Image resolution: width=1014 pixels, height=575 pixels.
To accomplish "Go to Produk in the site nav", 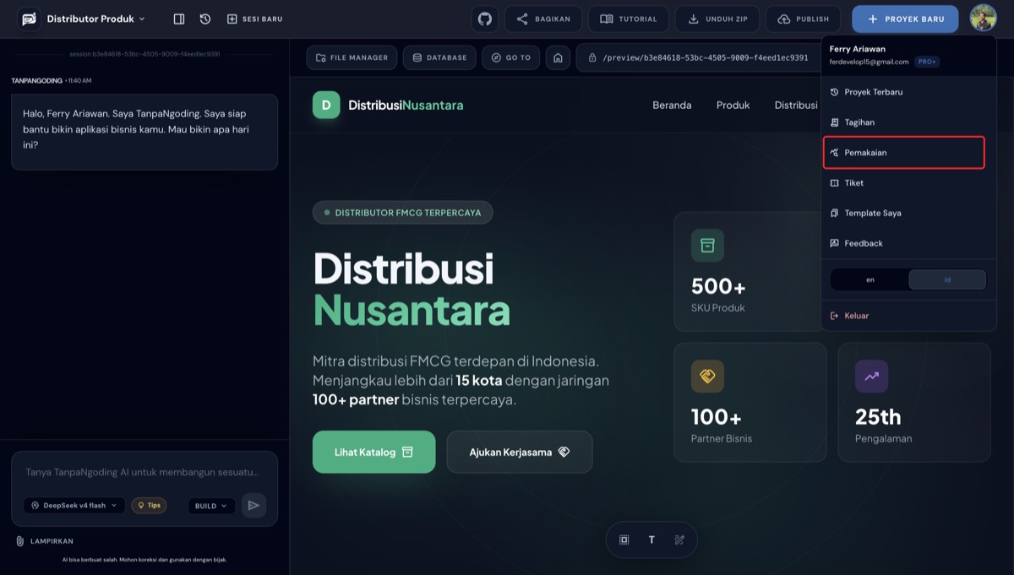I will 733,105.
